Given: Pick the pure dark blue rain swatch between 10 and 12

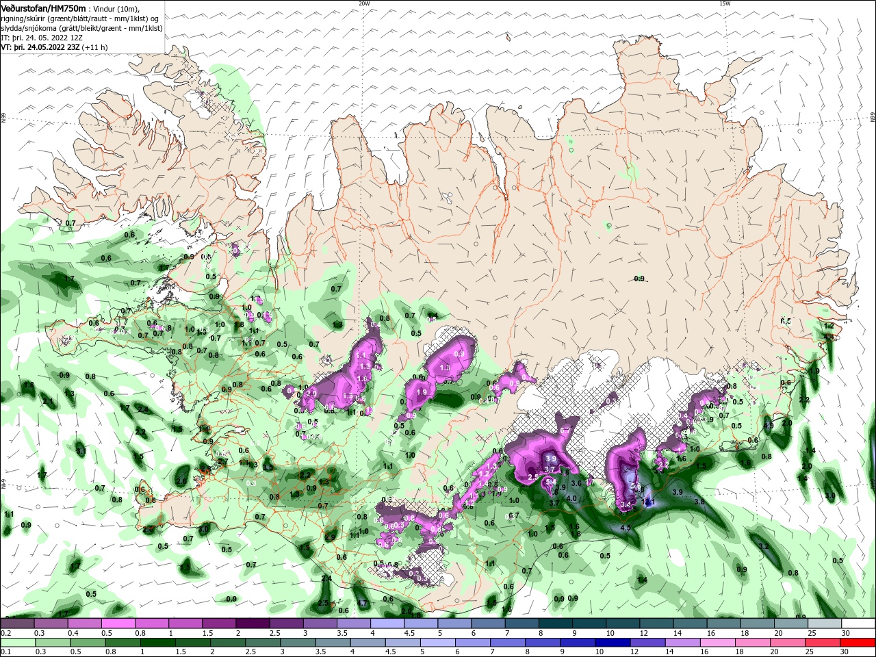Looking at the screenshot, I should click(614, 643).
